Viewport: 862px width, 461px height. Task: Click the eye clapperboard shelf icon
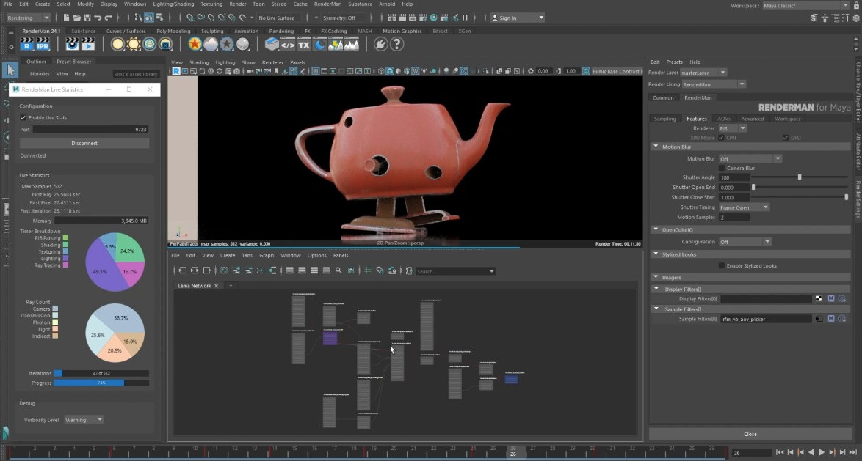coord(72,44)
